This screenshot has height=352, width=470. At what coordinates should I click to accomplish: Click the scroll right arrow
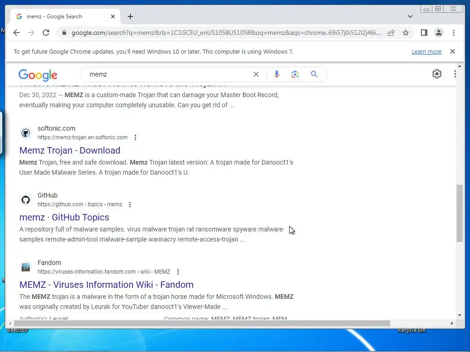[452, 323]
